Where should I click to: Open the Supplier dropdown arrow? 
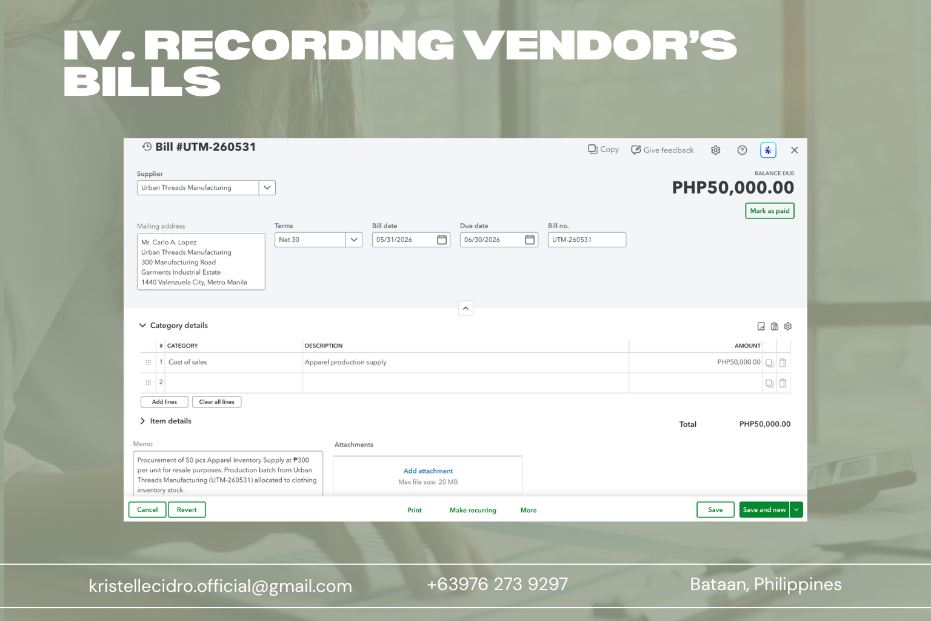click(267, 187)
